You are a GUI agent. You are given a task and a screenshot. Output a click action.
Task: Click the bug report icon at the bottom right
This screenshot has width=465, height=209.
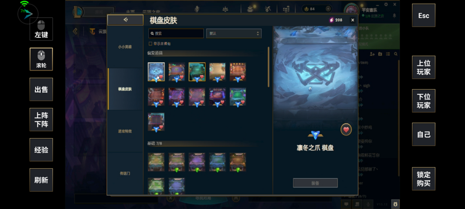pos(395,204)
